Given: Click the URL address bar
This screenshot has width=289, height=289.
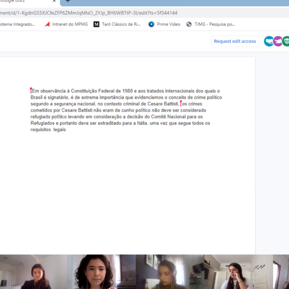Looking at the screenshot, I should click(x=103, y=13).
